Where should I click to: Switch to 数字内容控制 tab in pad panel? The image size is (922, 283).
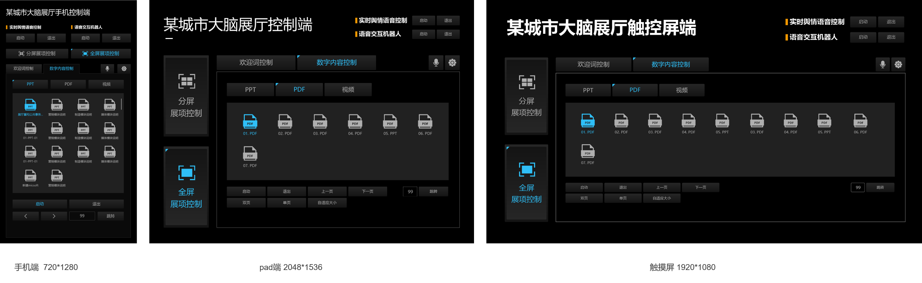pos(336,62)
